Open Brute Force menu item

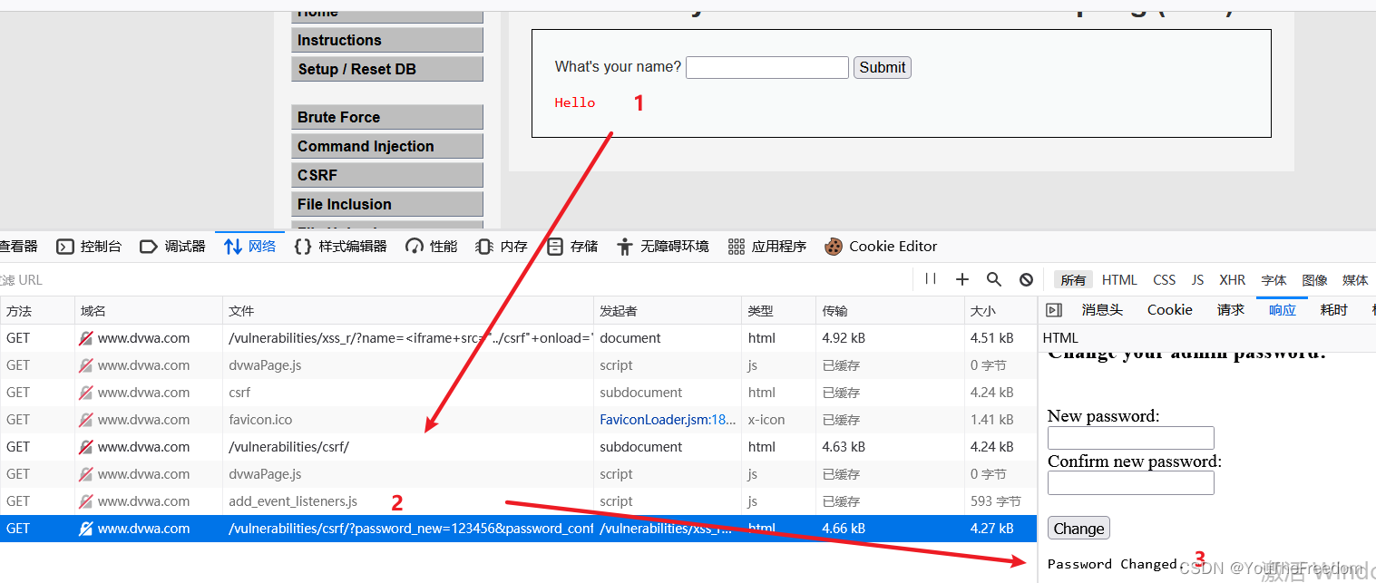point(387,117)
